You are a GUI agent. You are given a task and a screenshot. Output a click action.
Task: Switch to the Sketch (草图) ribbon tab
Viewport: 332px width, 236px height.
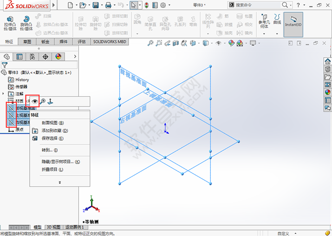pyautogui.click(x=27, y=41)
